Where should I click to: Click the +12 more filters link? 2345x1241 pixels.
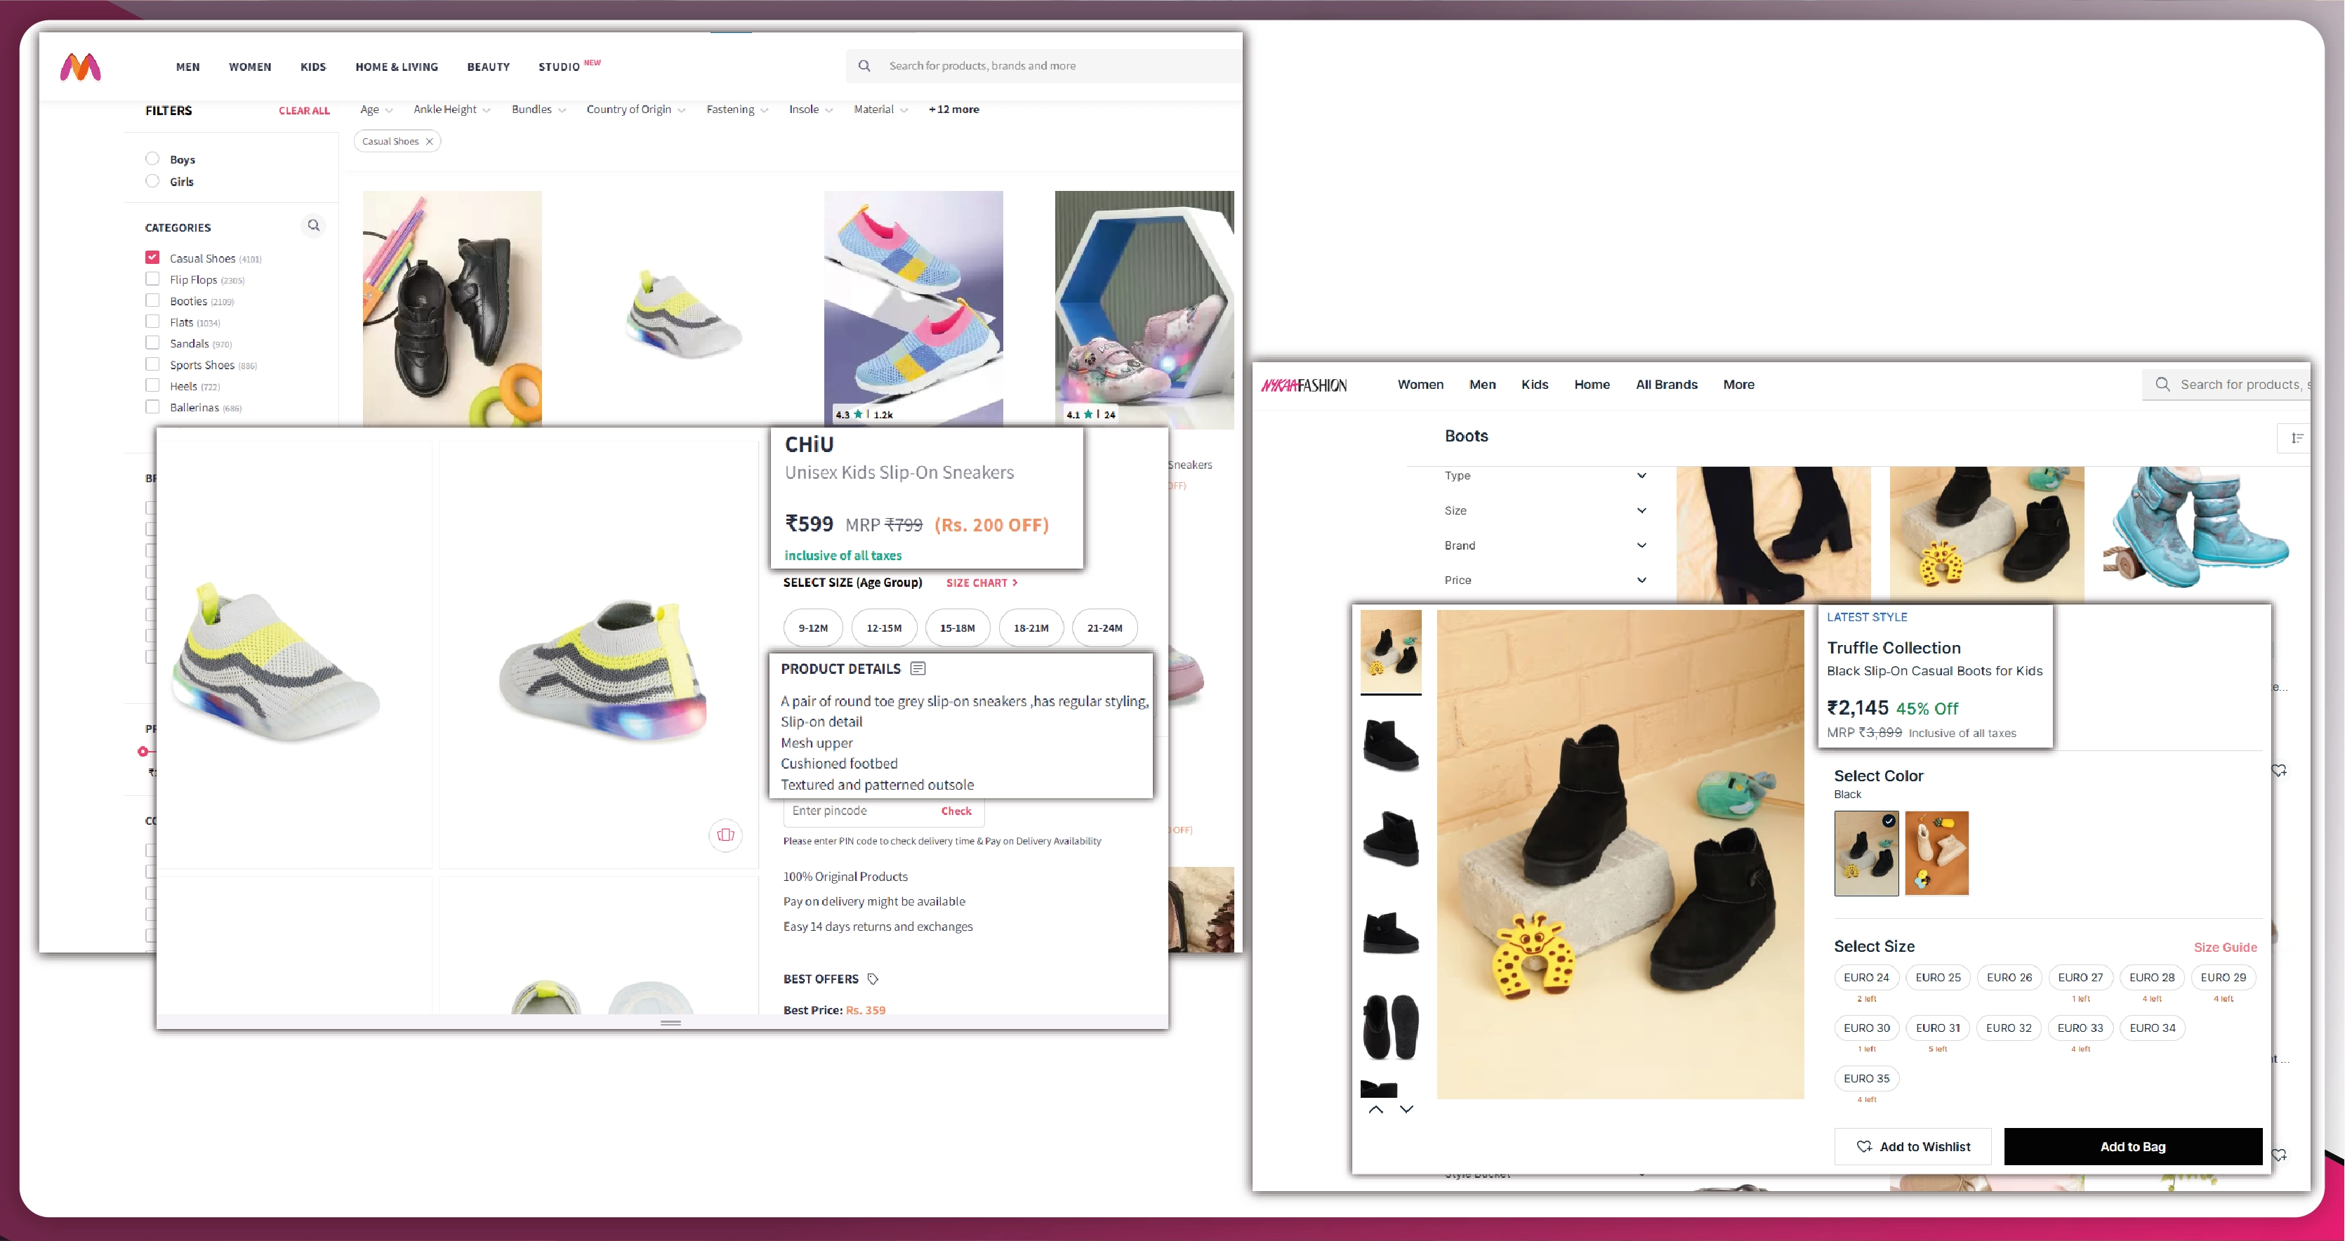(x=953, y=109)
